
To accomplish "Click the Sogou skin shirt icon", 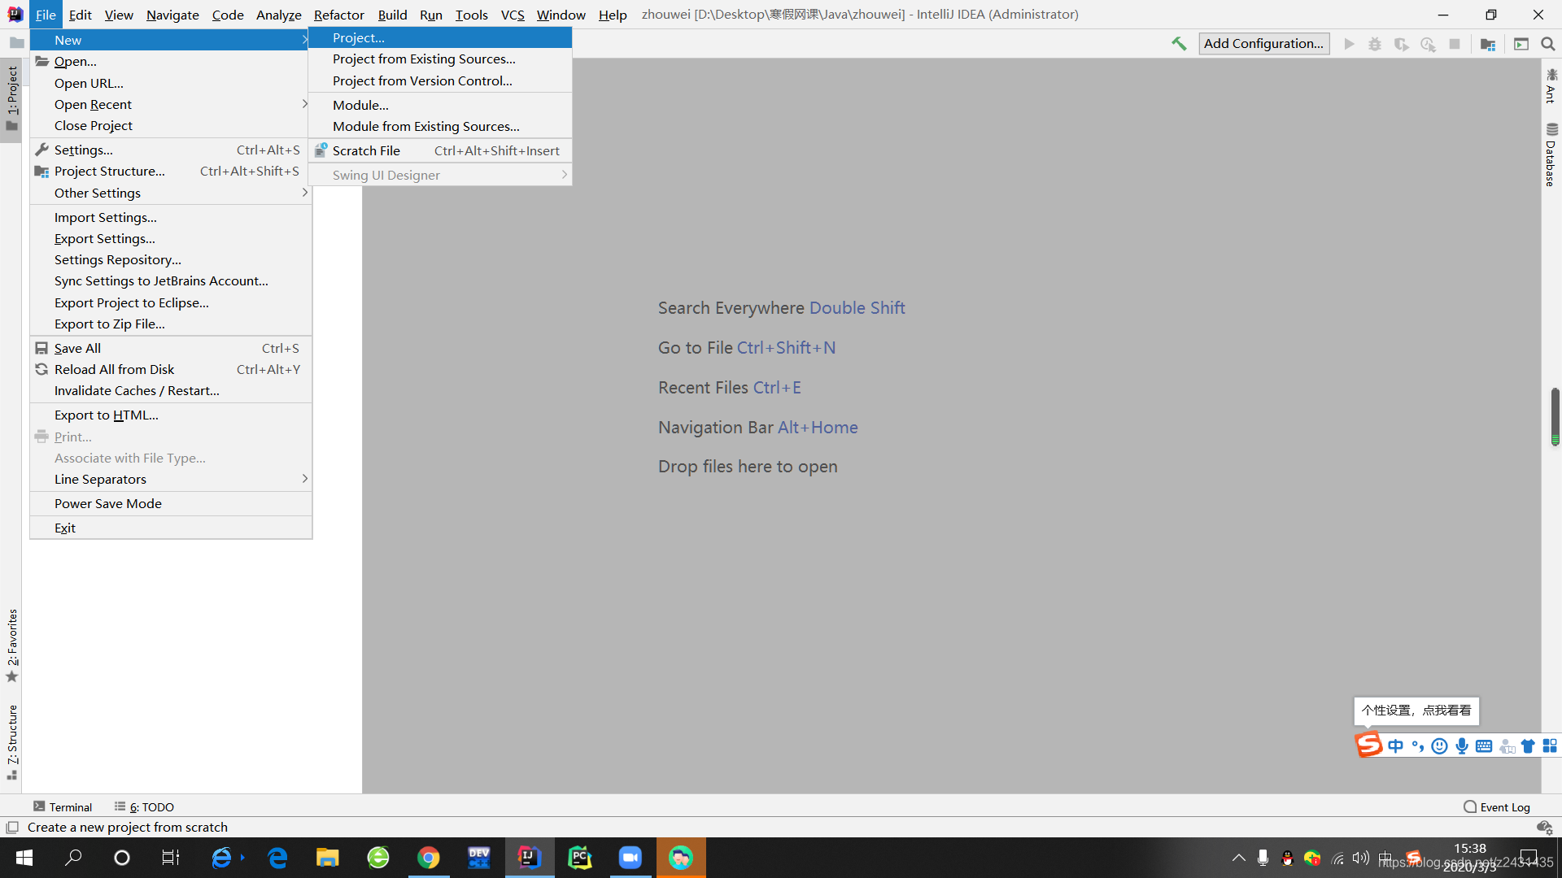I will (x=1528, y=745).
